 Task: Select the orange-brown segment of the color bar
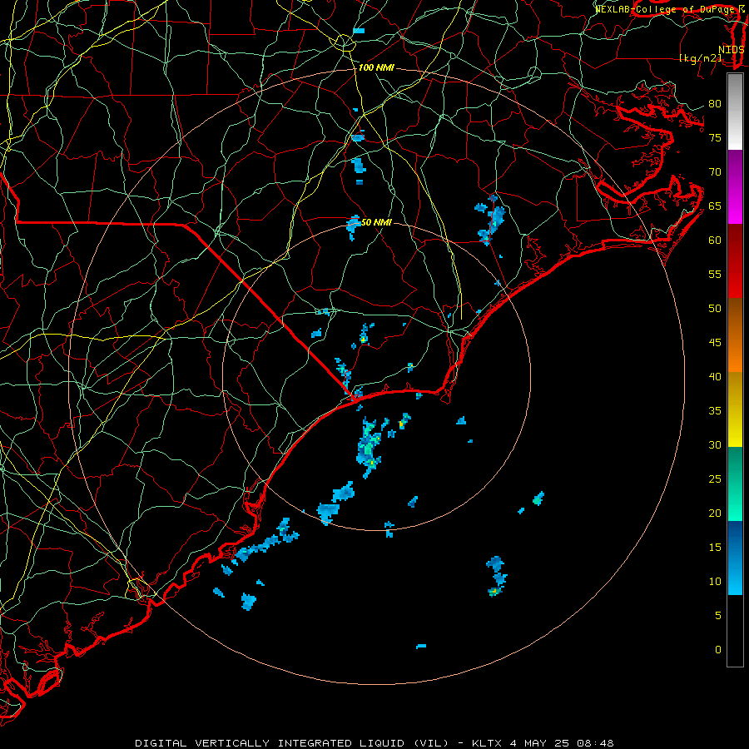click(735, 335)
